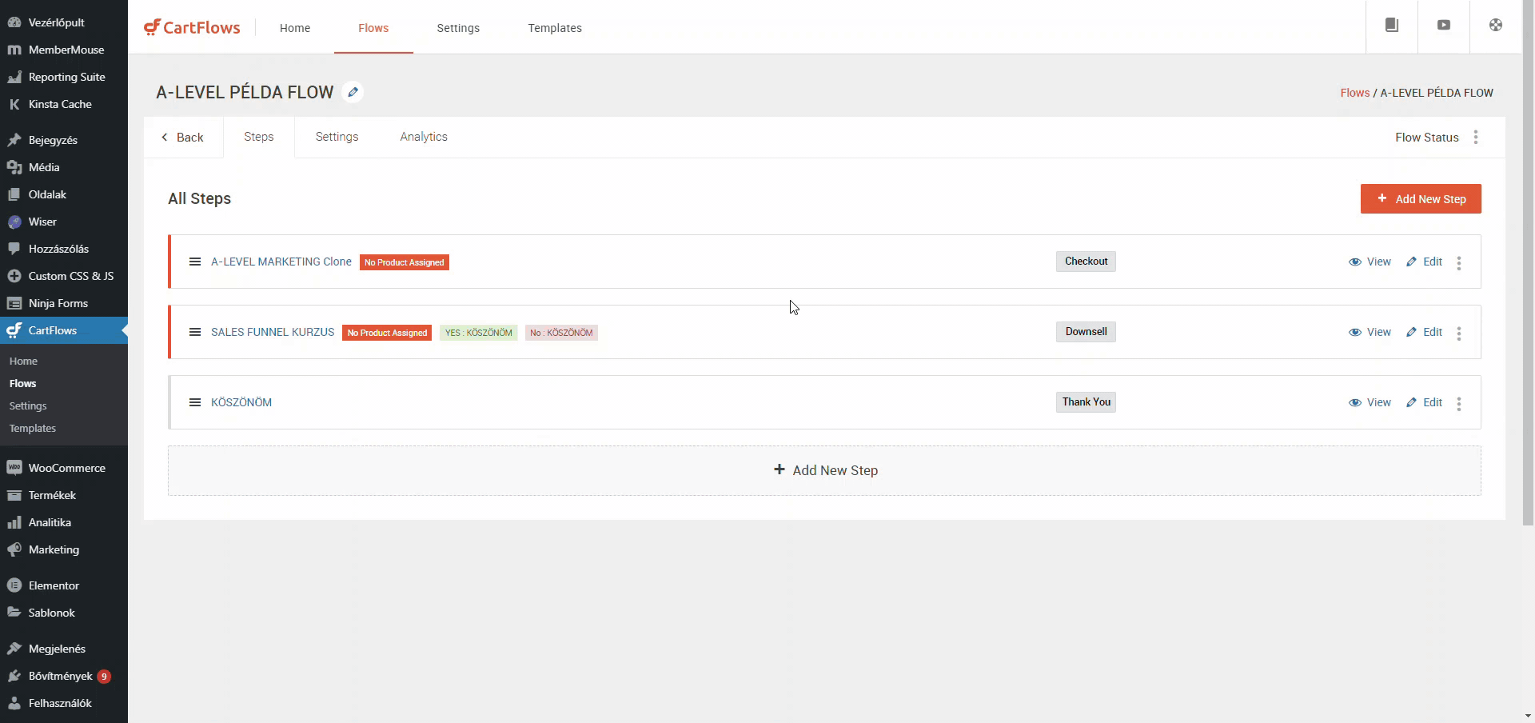Open KÖSZÖNÖM step title link

241,402
